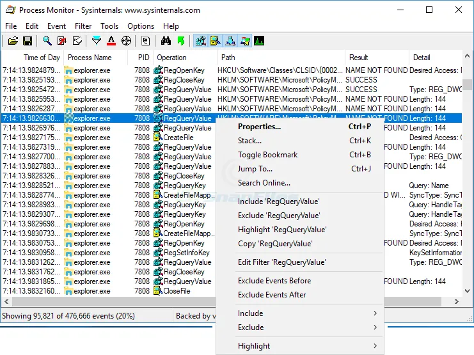This screenshot has height=355, width=474.
Task: Click the registry icon of the 7:14:13.9825193 RegCloseKey row
Action: (x=158, y=80)
